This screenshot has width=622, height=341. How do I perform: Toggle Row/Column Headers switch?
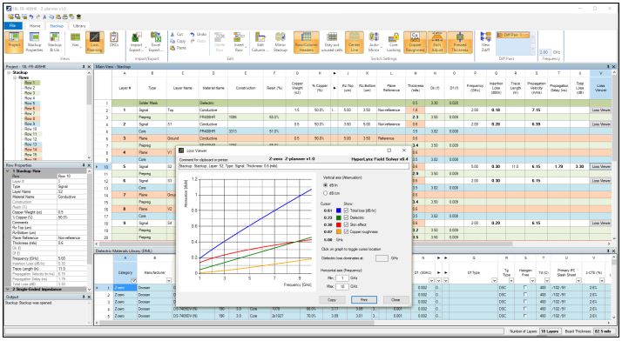click(307, 43)
